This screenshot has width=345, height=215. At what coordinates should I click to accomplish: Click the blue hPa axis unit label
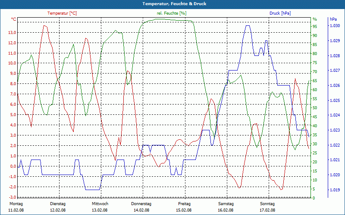[333, 19]
